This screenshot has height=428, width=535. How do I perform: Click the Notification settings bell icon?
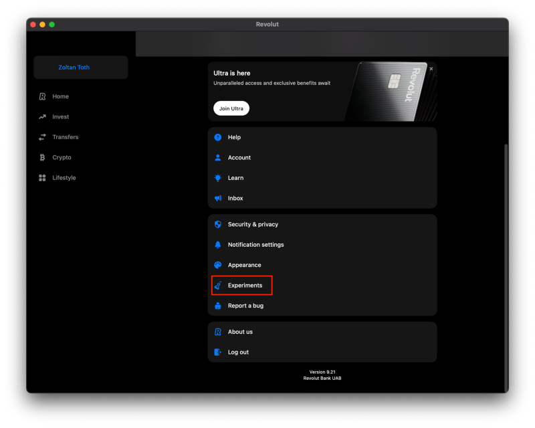[218, 245]
